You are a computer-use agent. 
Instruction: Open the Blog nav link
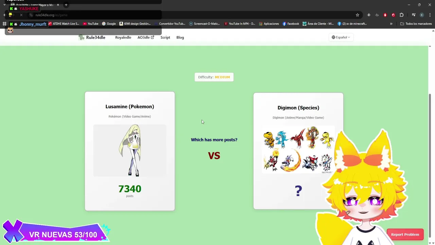[x=180, y=37]
